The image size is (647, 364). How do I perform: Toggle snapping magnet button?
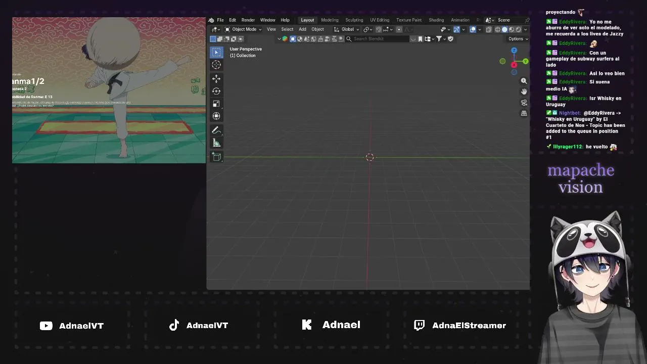click(379, 29)
